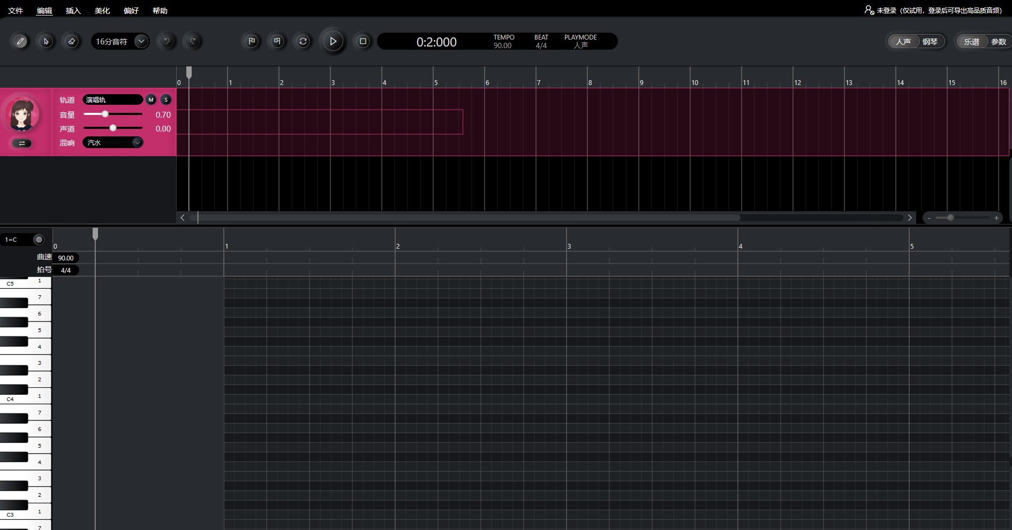Click the BEAT 4/4 value
1012x530 pixels.
(x=541, y=46)
